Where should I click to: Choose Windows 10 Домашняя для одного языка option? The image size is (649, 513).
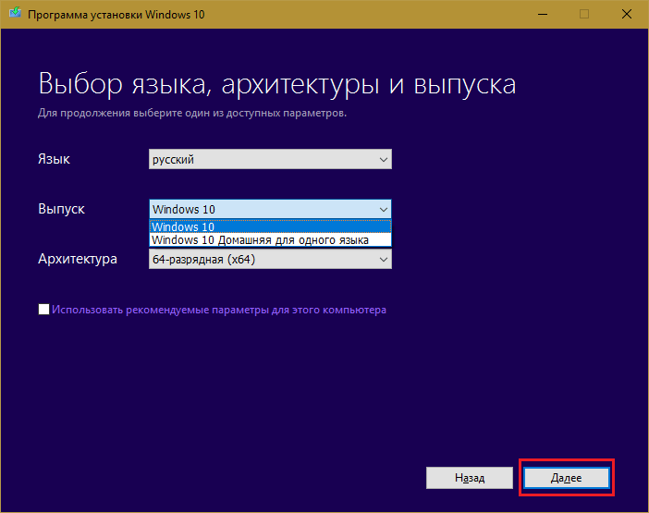point(270,240)
